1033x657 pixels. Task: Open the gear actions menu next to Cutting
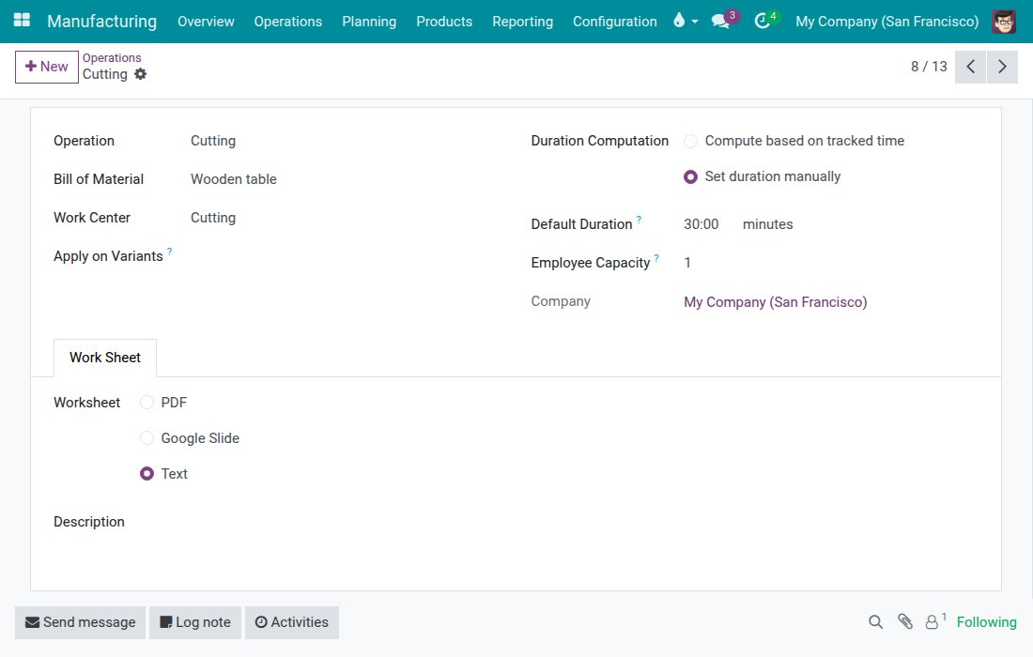[x=140, y=74]
